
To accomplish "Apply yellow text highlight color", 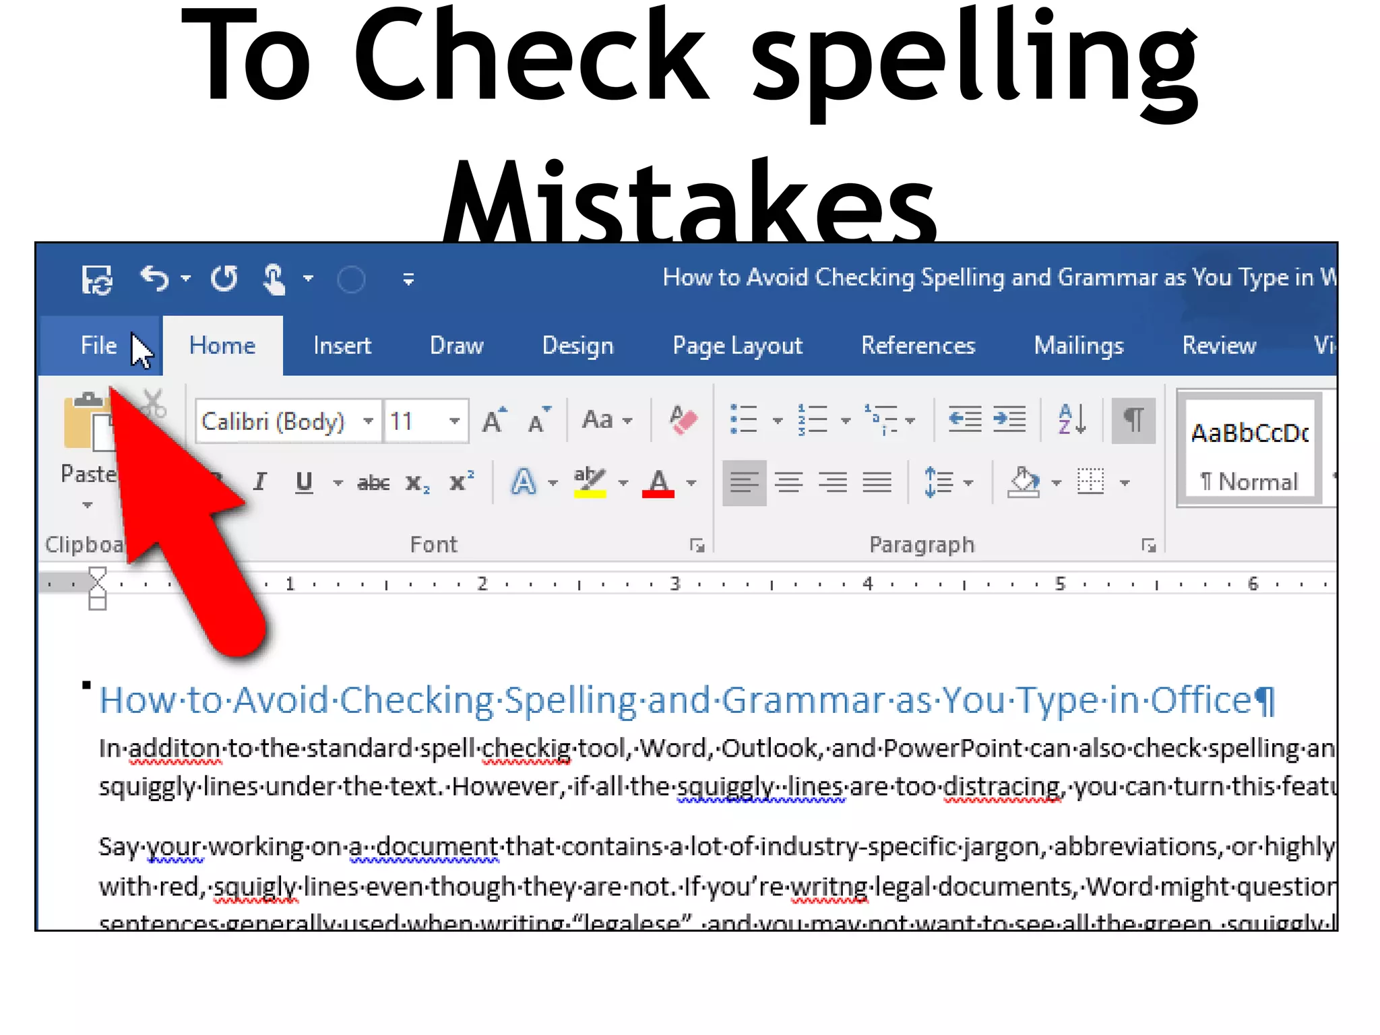I will coord(590,482).
